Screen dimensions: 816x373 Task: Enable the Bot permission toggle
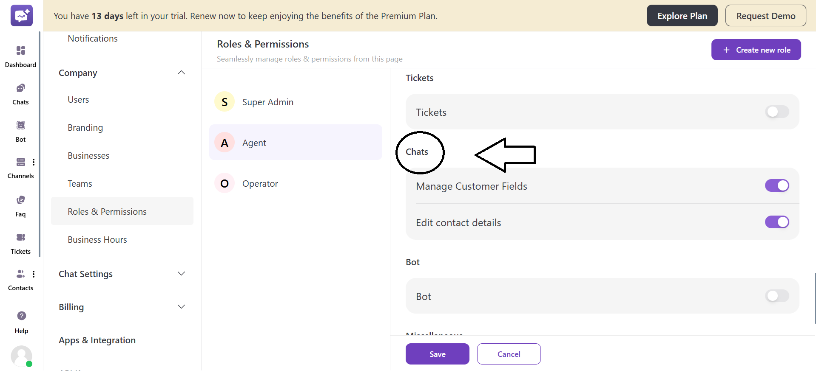point(776,296)
